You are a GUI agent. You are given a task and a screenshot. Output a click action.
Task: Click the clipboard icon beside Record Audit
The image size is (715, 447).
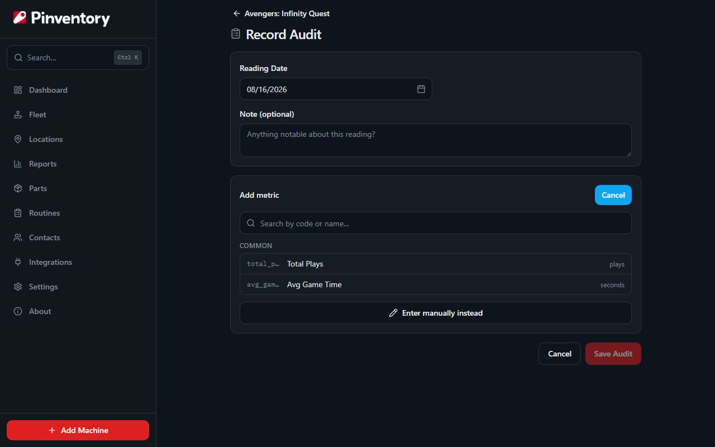(236, 34)
